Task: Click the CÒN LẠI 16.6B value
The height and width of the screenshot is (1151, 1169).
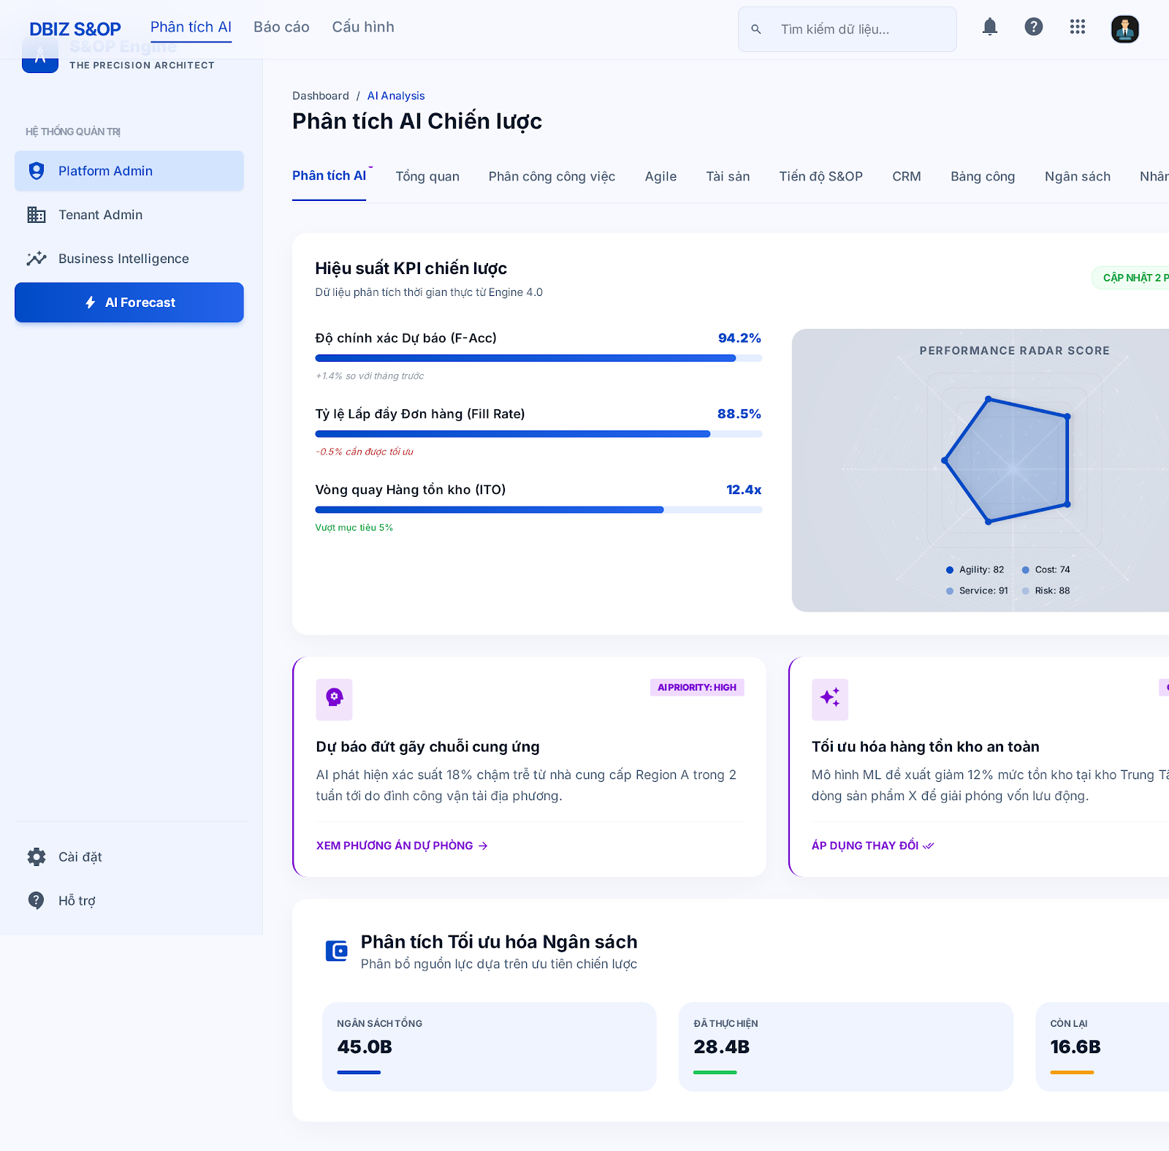Action: click(x=1075, y=1047)
